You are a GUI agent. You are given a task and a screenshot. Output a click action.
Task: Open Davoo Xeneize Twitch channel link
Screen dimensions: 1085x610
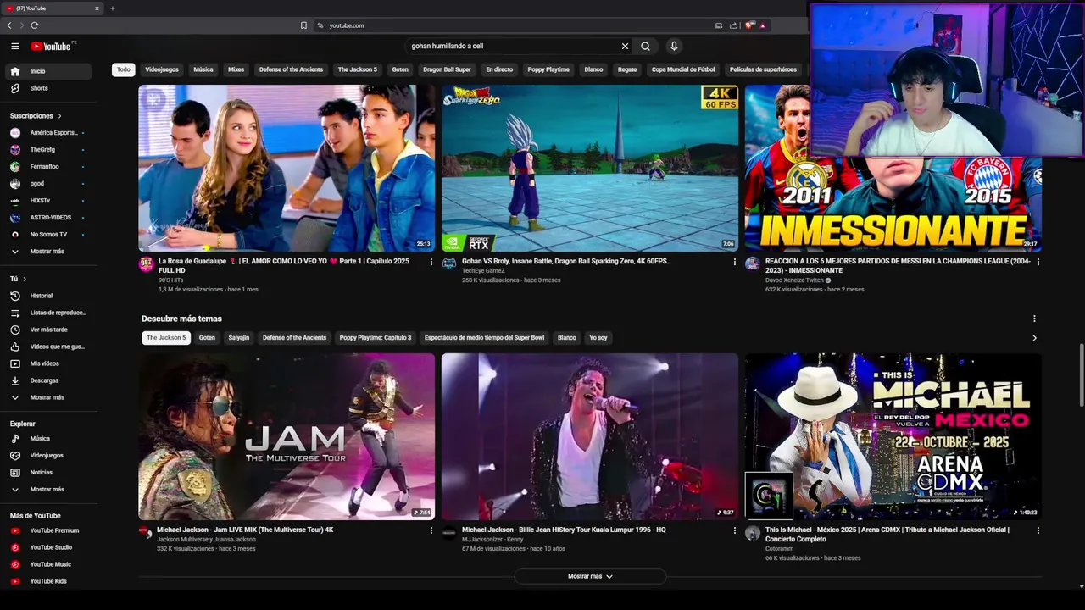click(794, 280)
